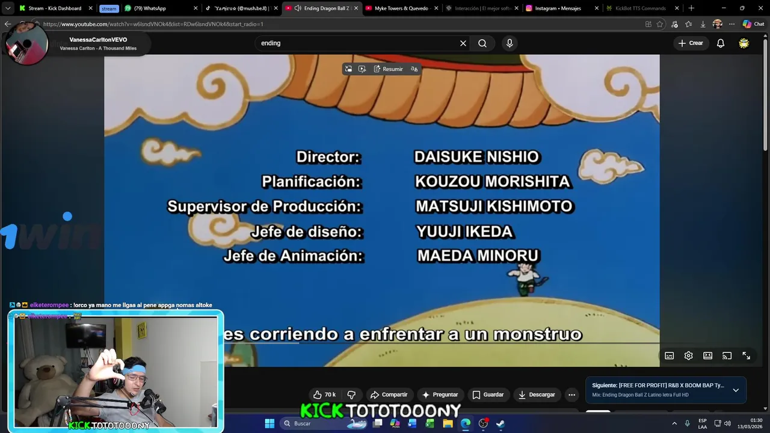The image size is (770, 433).
Task: Mute the Ending Dragon Ball Z tab audio
Action: 298,8
